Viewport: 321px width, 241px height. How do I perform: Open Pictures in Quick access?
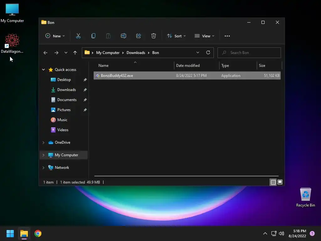tap(64, 110)
